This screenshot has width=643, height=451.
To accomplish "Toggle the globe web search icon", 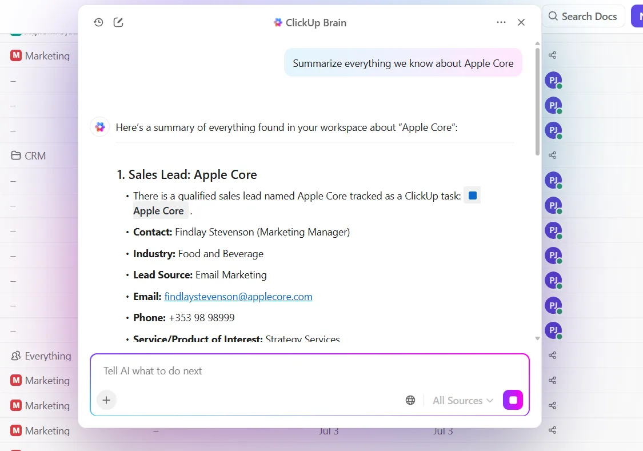I will (x=410, y=400).
